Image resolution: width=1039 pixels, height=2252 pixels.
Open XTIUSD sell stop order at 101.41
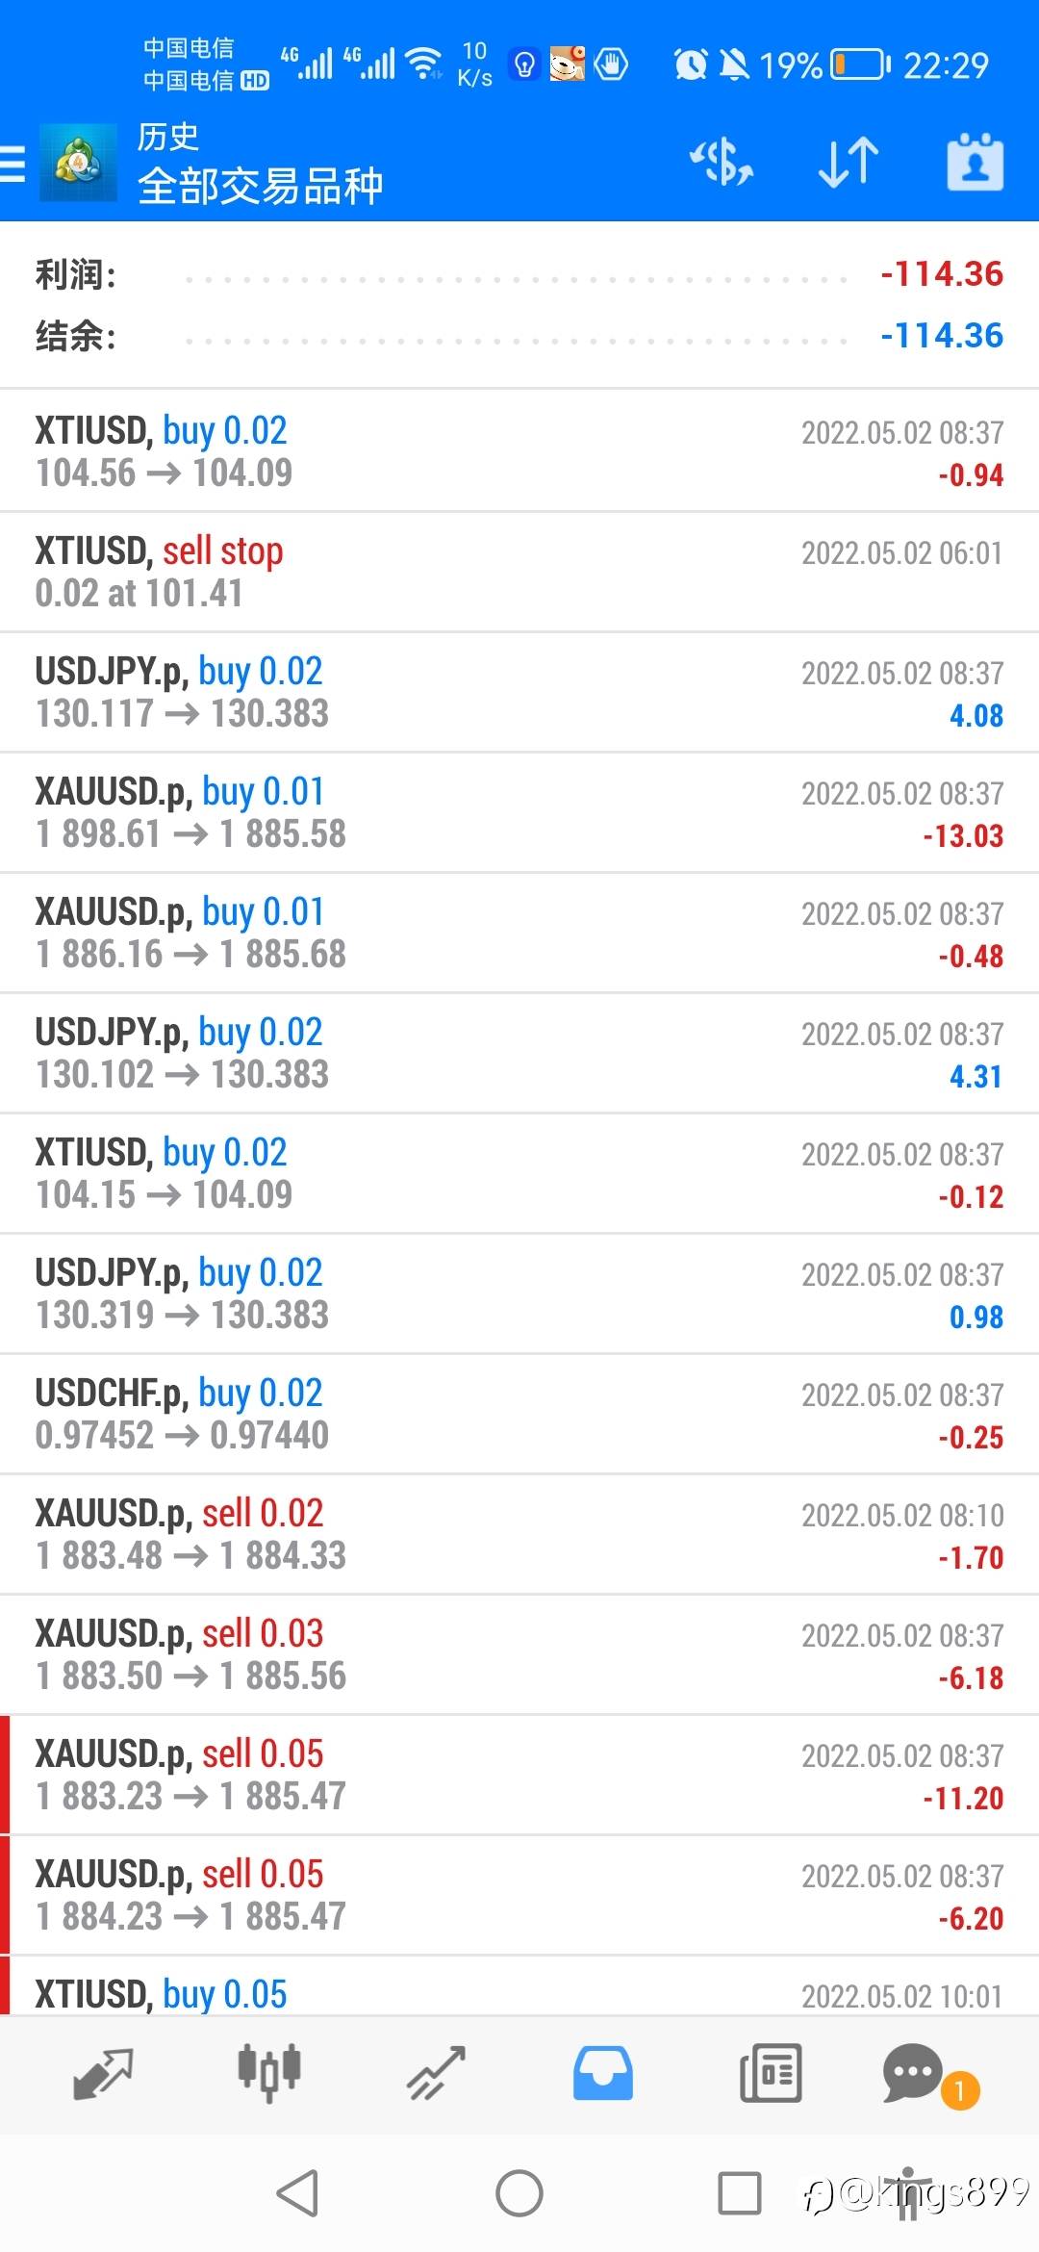519,572
